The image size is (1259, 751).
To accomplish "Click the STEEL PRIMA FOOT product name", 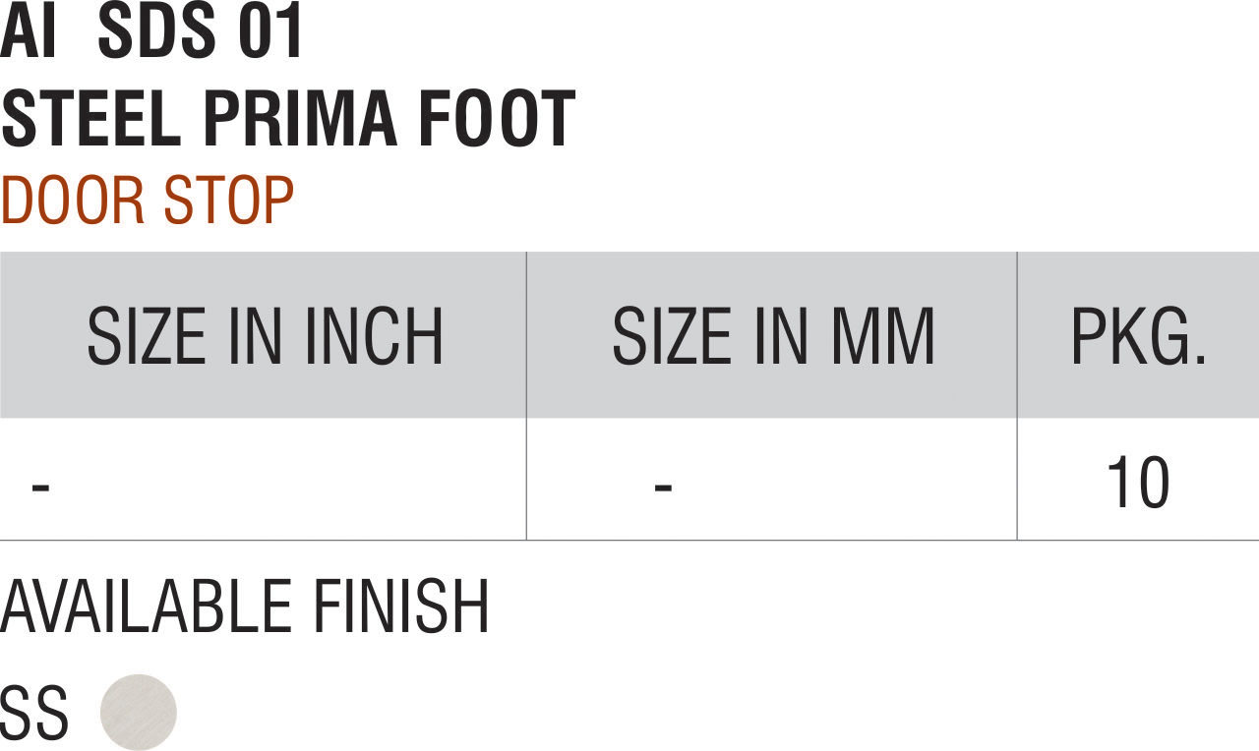I will tap(288, 119).
